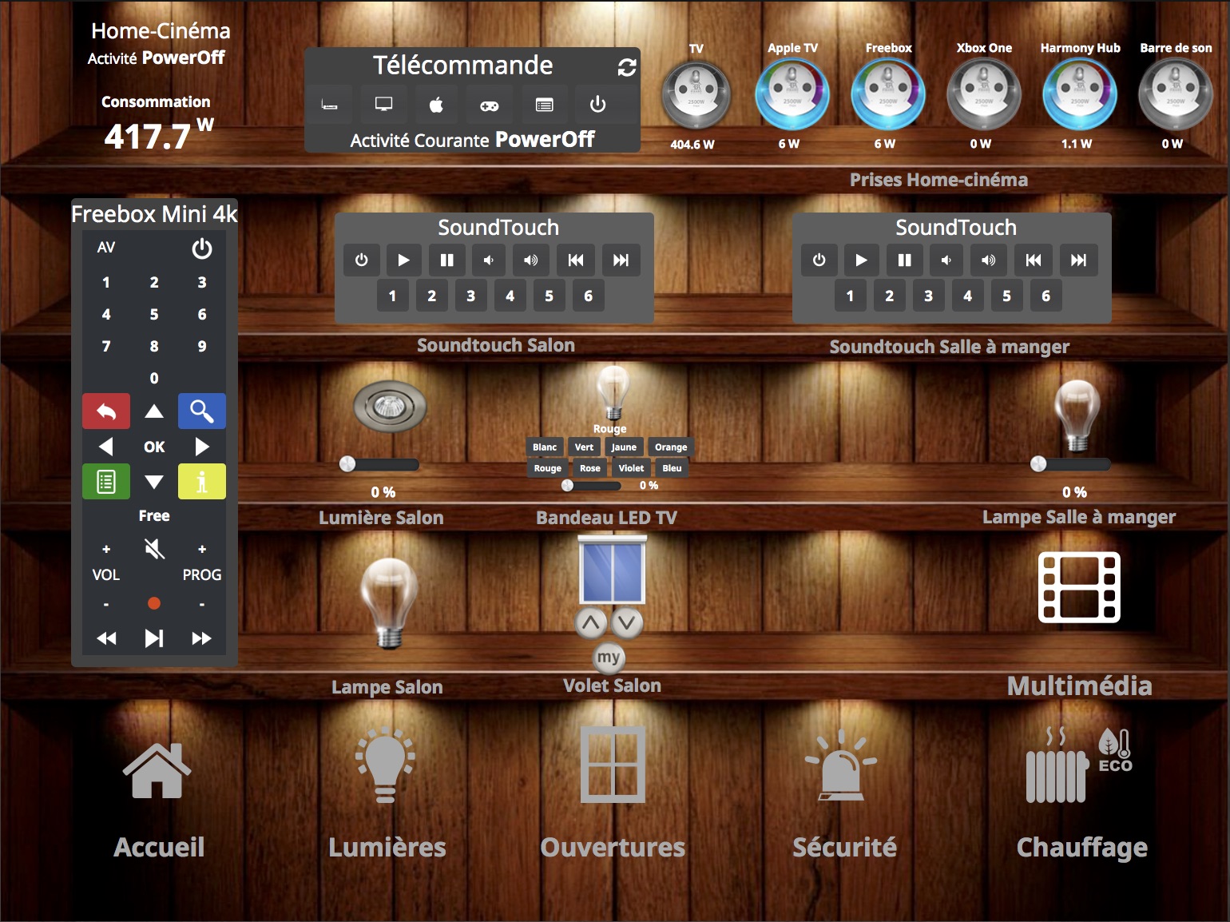
Task: Set the Bandeau LED TV brightness slider
Action: [x=591, y=485]
